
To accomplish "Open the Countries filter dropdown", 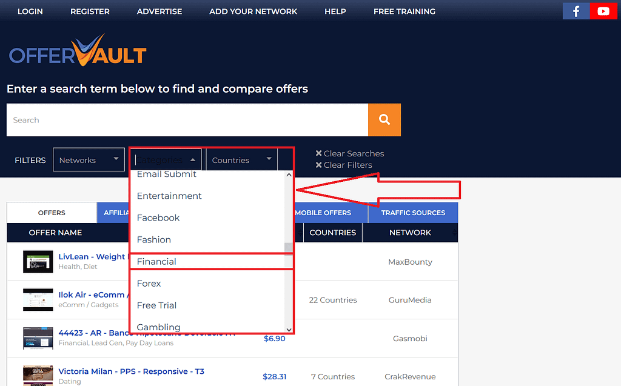I will point(241,160).
